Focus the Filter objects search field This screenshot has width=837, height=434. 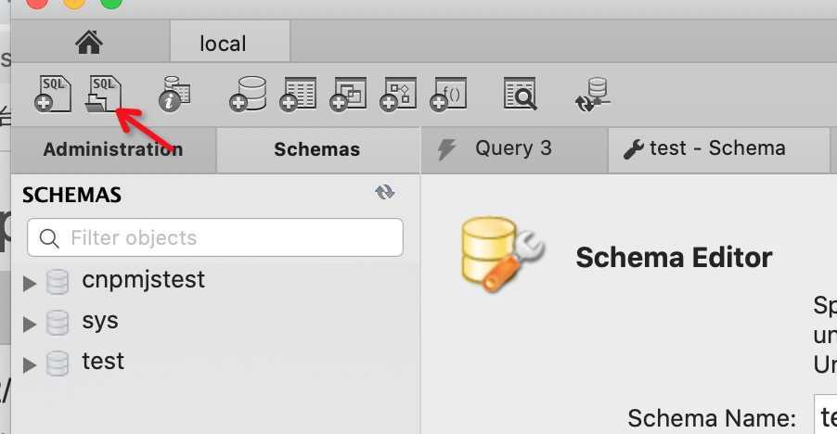tap(215, 237)
